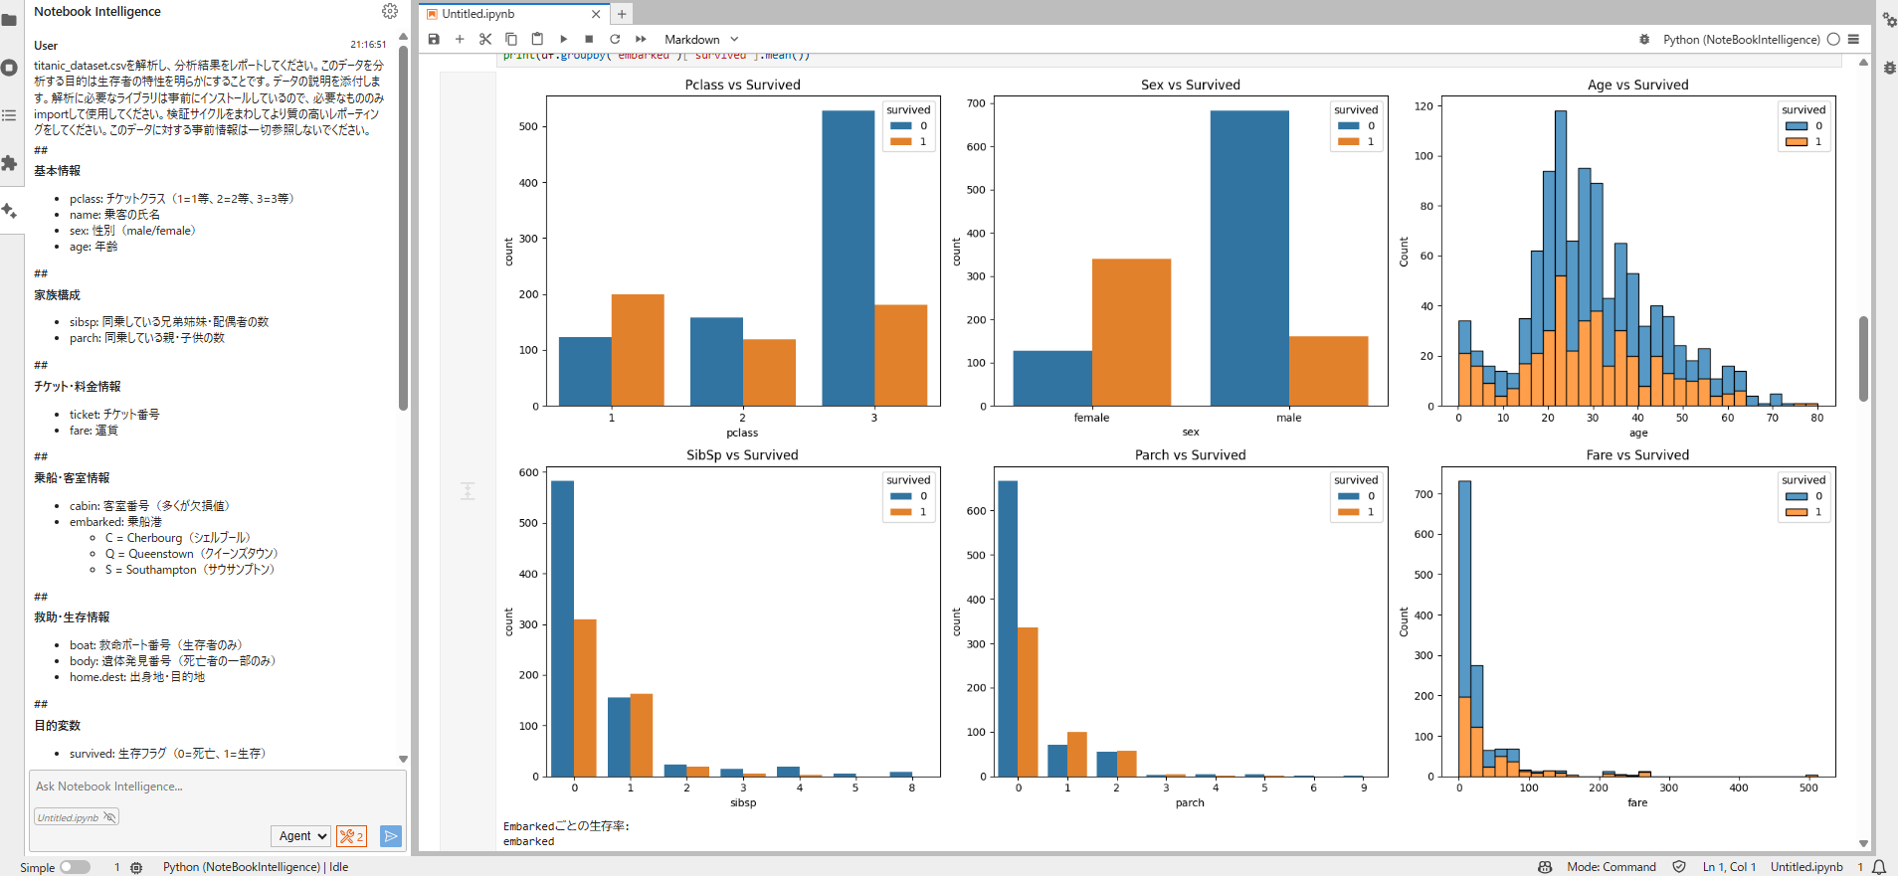Paste cell from clipboard
Image resolution: width=1898 pixels, height=876 pixels.
point(537,39)
